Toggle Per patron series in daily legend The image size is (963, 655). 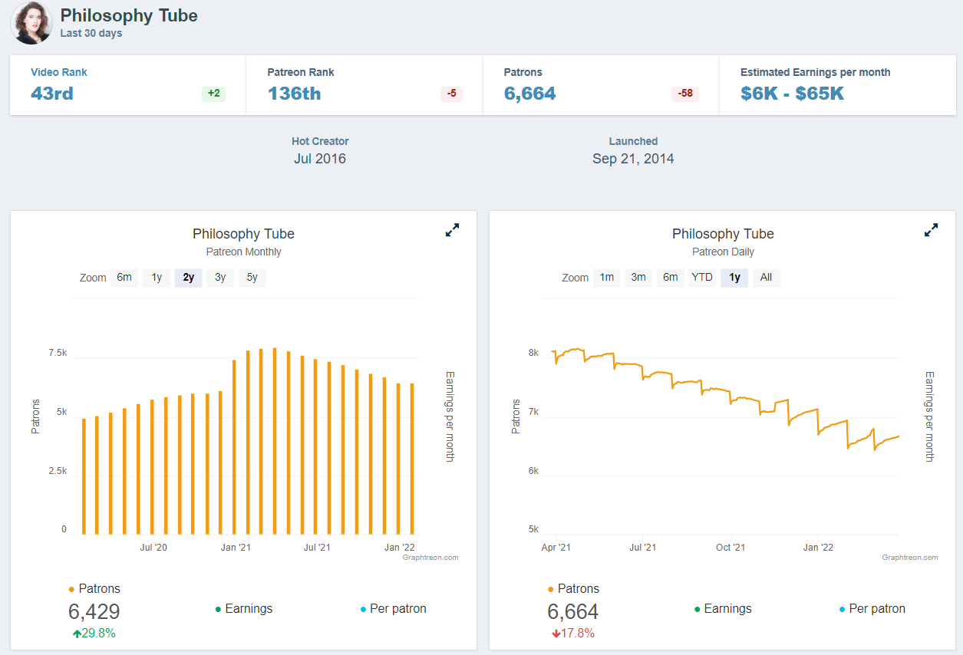click(872, 609)
